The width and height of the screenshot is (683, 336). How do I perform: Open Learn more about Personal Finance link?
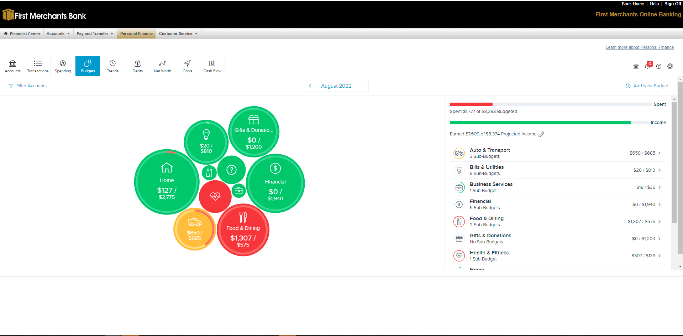click(x=640, y=47)
